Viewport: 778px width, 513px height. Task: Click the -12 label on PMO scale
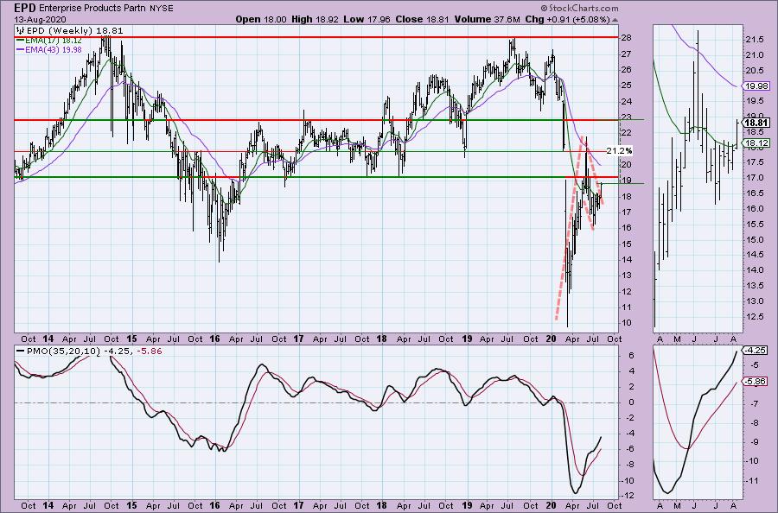[x=628, y=496]
